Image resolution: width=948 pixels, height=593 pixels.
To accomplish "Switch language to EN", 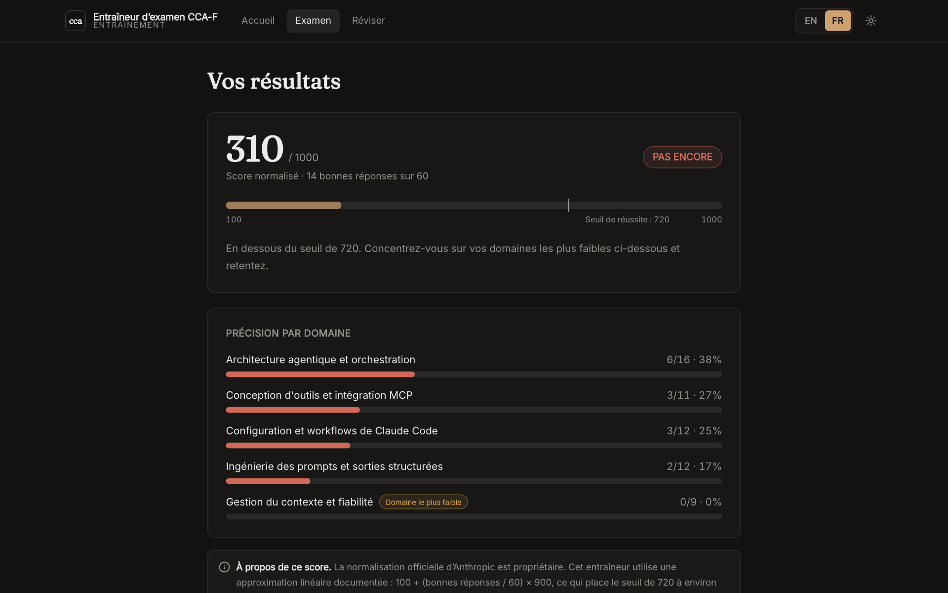I will click(811, 21).
